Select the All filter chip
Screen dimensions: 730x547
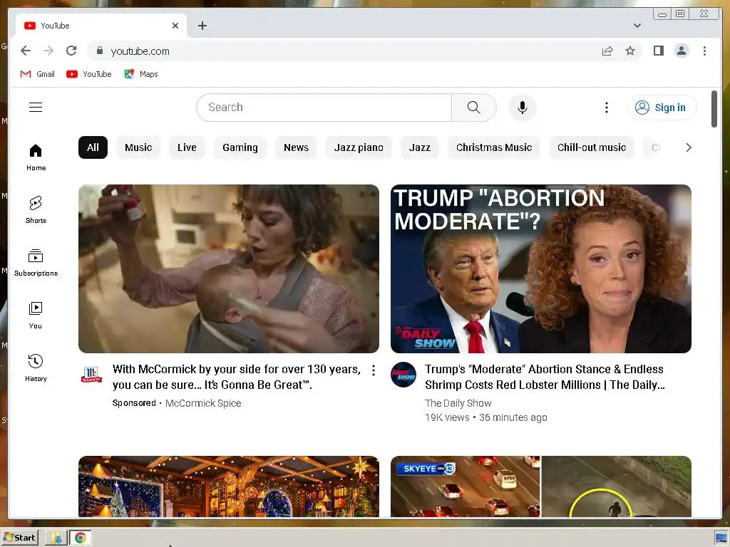tap(93, 147)
